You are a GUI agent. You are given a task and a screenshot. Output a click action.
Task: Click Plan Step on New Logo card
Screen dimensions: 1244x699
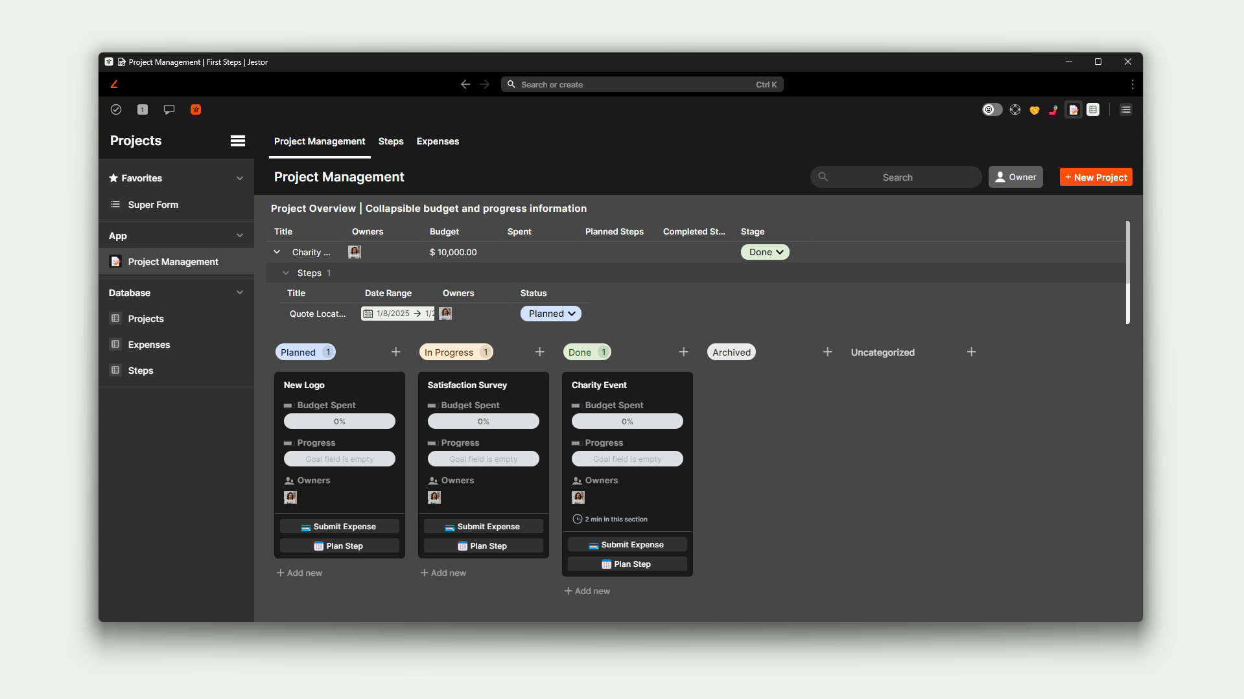point(340,546)
